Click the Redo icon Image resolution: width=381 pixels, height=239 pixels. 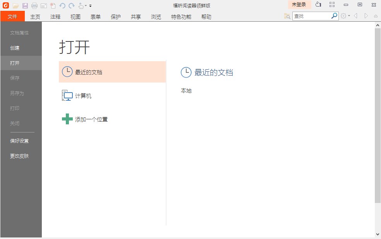71,5
